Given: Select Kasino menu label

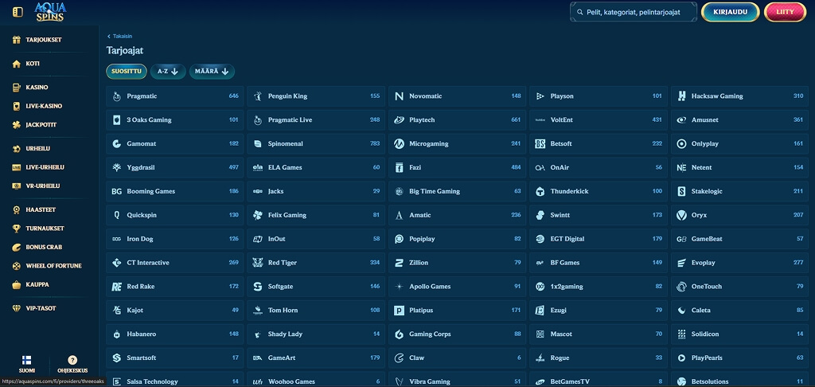Looking at the screenshot, I should pyautogui.click(x=37, y=88).
